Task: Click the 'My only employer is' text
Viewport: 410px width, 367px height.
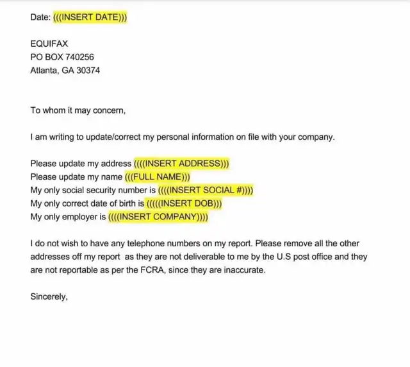Action: point(68,217)
